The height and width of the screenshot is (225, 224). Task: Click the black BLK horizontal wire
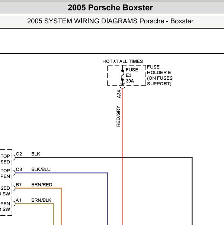pos(104,158)
